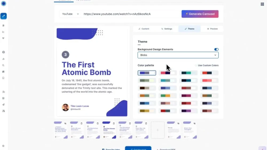
Task: Choose the red and dark slate palette
Action: point(209,73)
